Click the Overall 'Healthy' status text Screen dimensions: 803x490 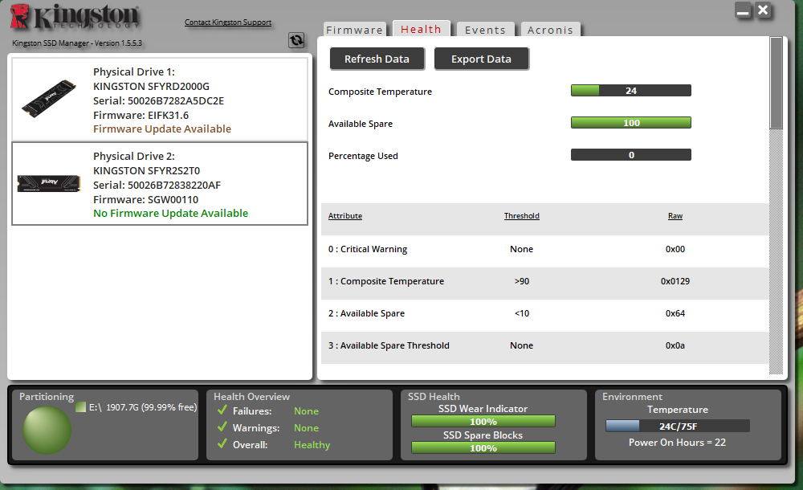[x=312, y=445]
